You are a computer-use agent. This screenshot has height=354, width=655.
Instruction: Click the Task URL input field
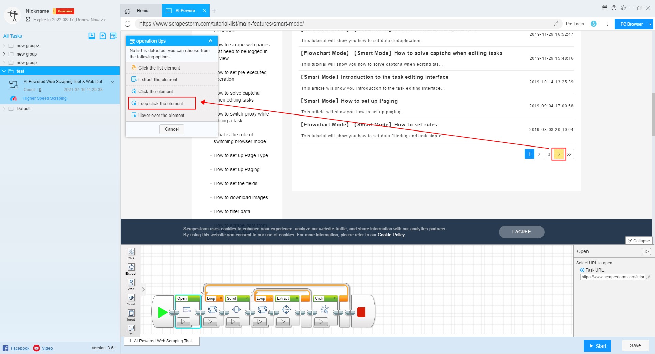tap(613, 277)
